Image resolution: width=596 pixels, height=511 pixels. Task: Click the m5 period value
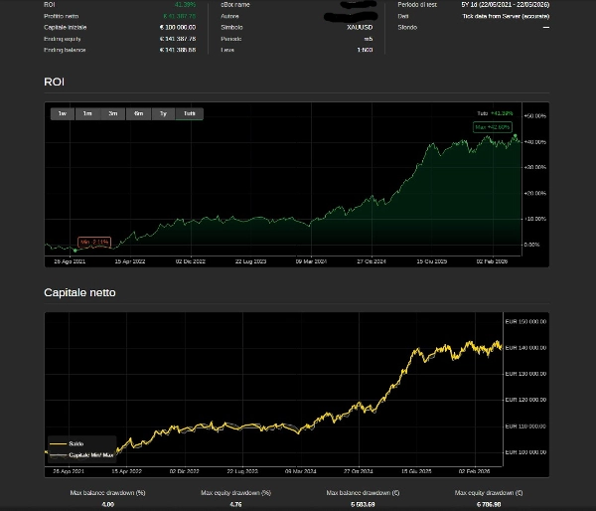(x=369, y=39)
